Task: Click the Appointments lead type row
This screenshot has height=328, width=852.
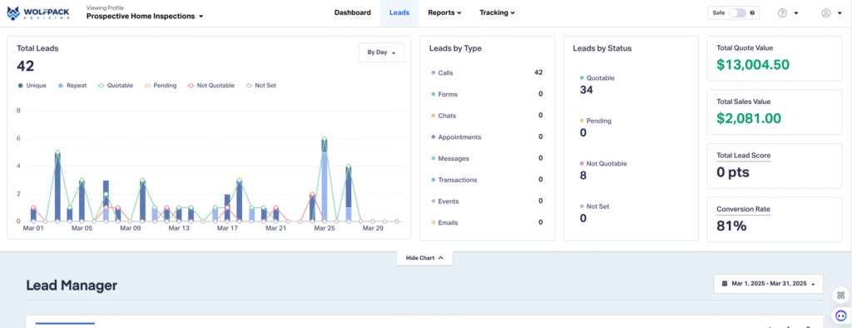Action: [x=486, y=137]
